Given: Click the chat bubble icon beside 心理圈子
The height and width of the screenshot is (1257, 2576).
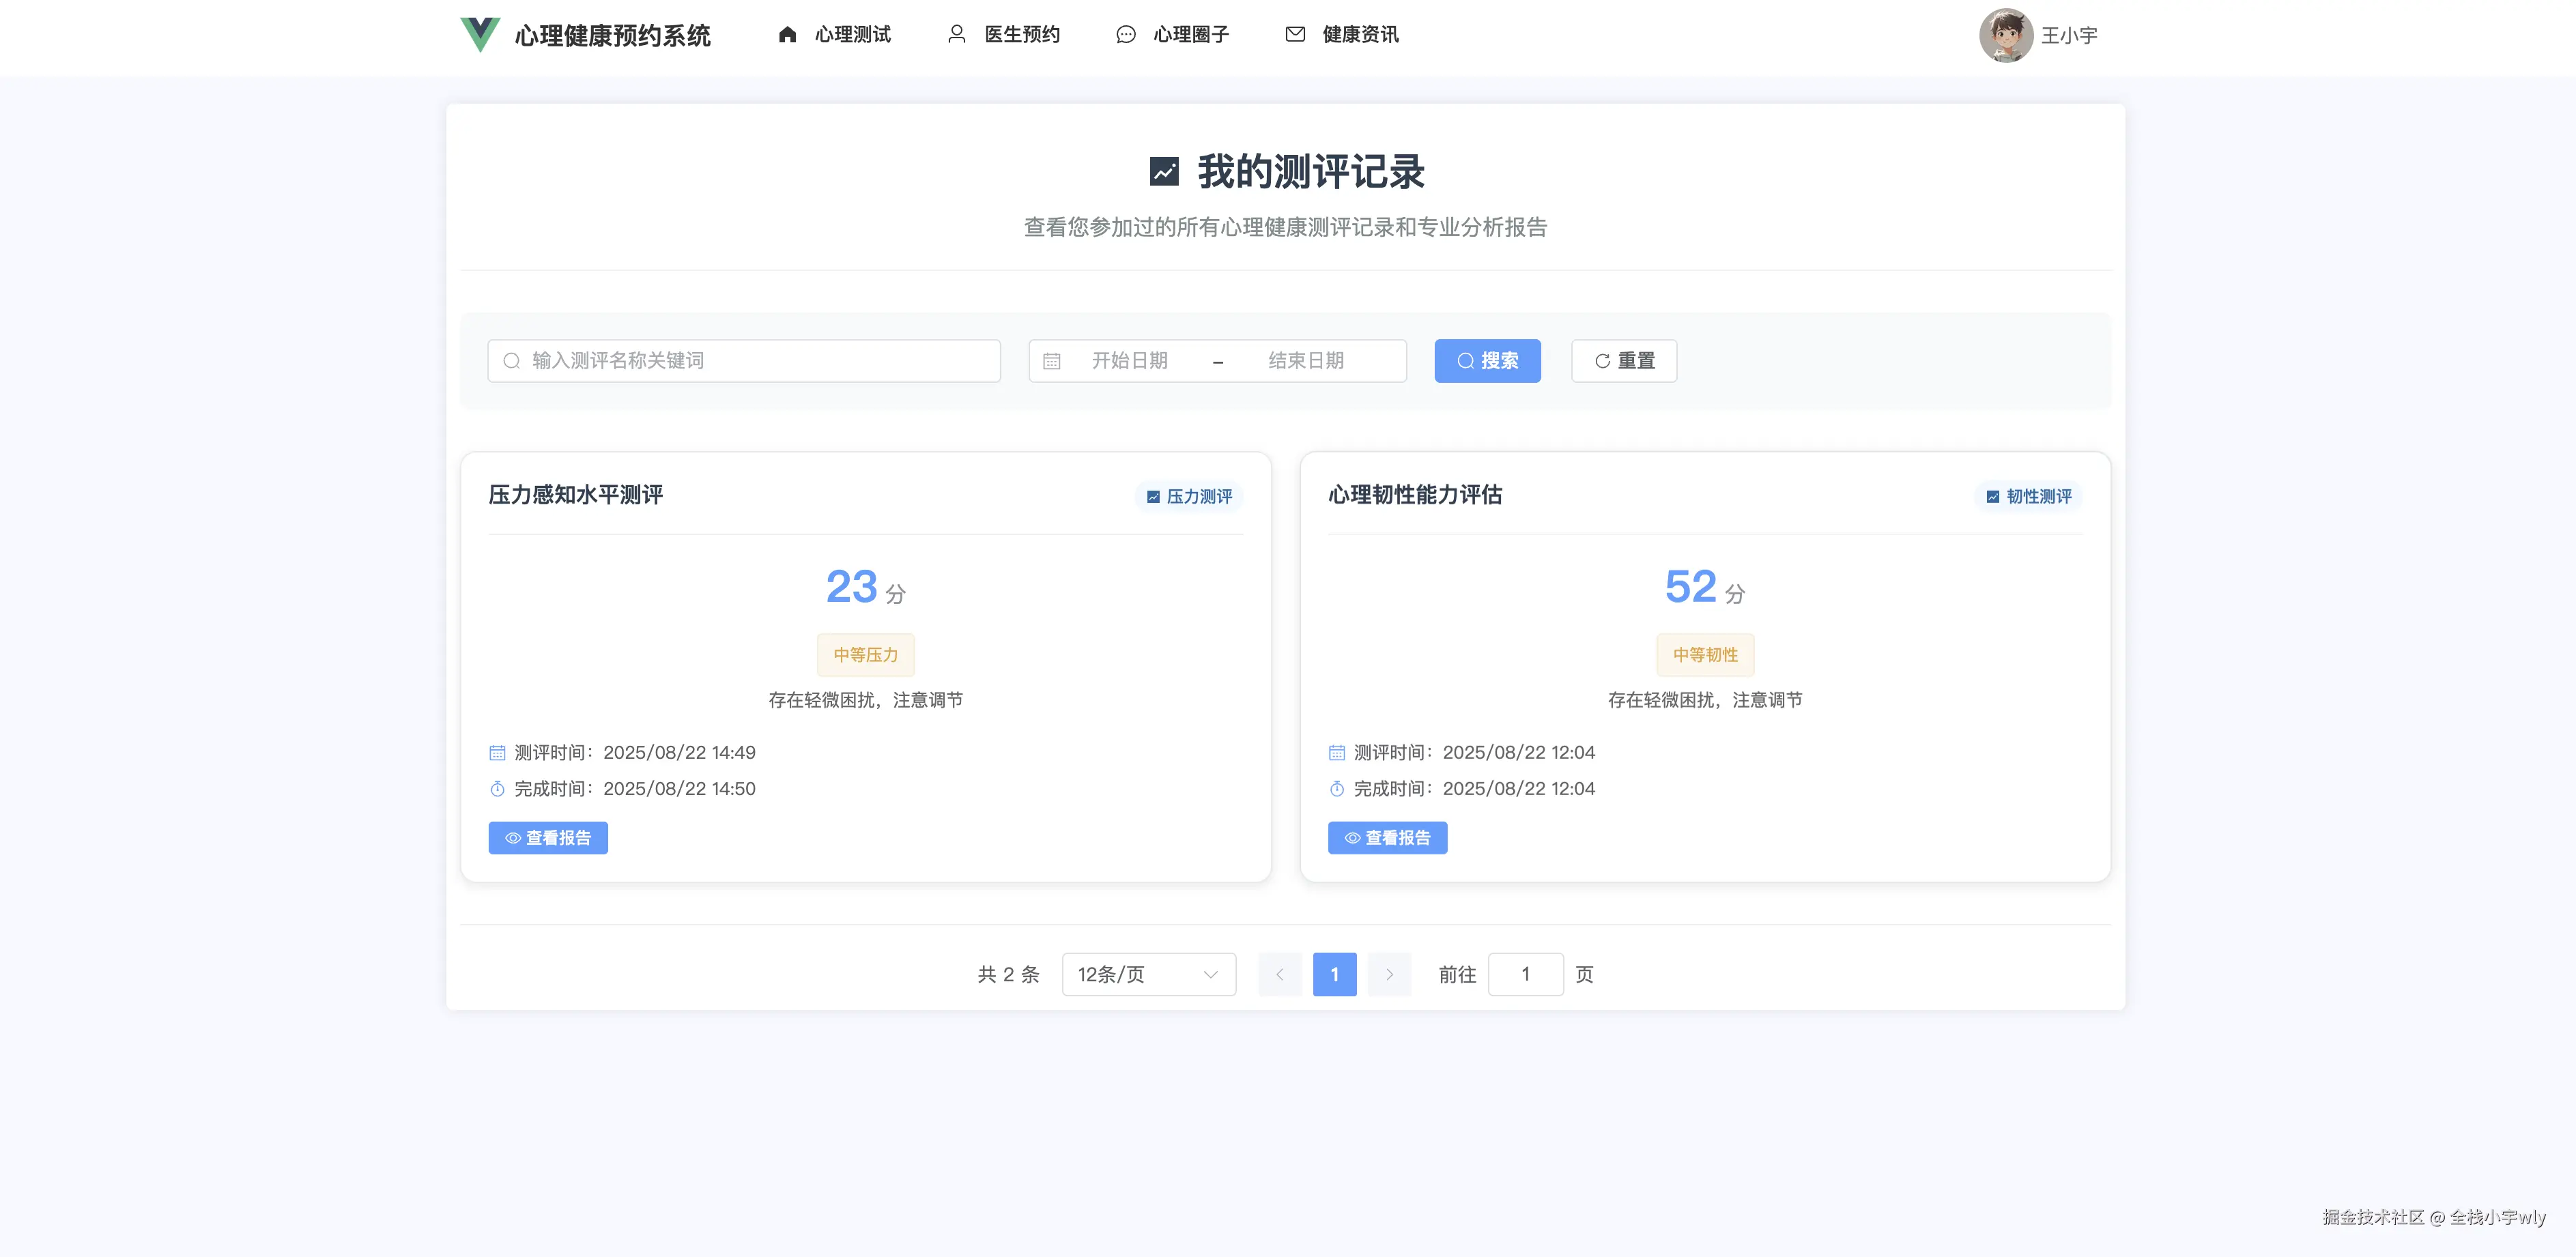Looking at the screenshot, I should click(1125, 33).
